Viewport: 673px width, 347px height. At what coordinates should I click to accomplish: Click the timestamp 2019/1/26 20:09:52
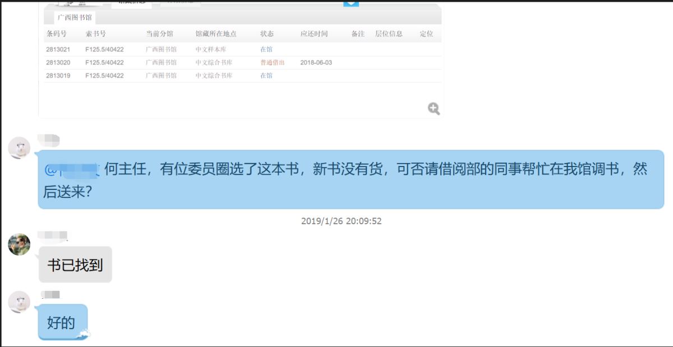click(341, 221)
